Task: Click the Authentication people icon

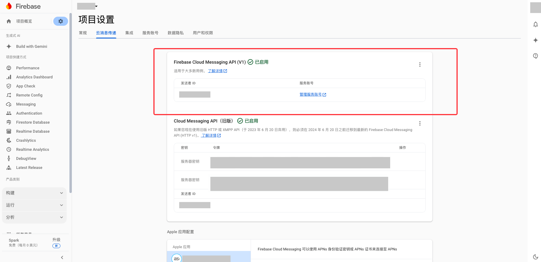Action: [x=9, y=113]
